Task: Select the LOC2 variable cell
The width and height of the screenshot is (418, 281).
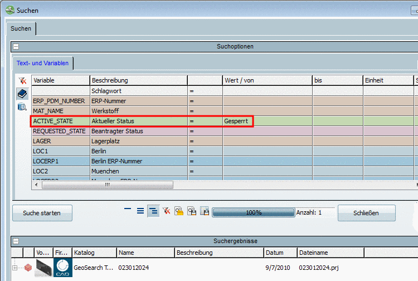Action: 61,171
